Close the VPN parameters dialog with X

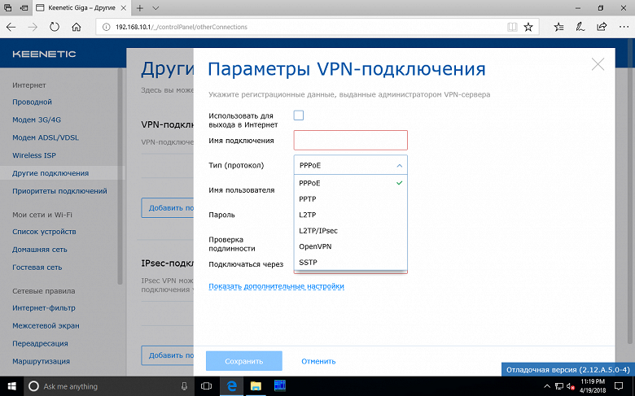(x=598, y=64)
